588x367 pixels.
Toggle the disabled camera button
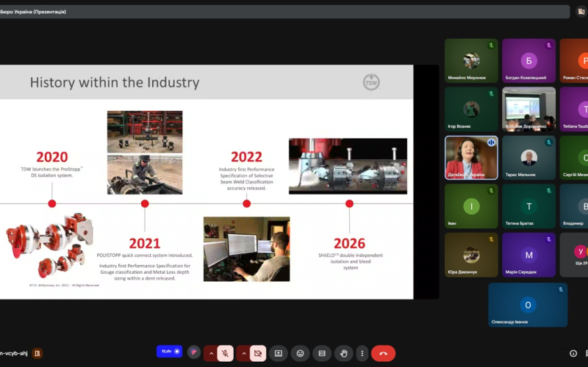(x=258, y=353)
